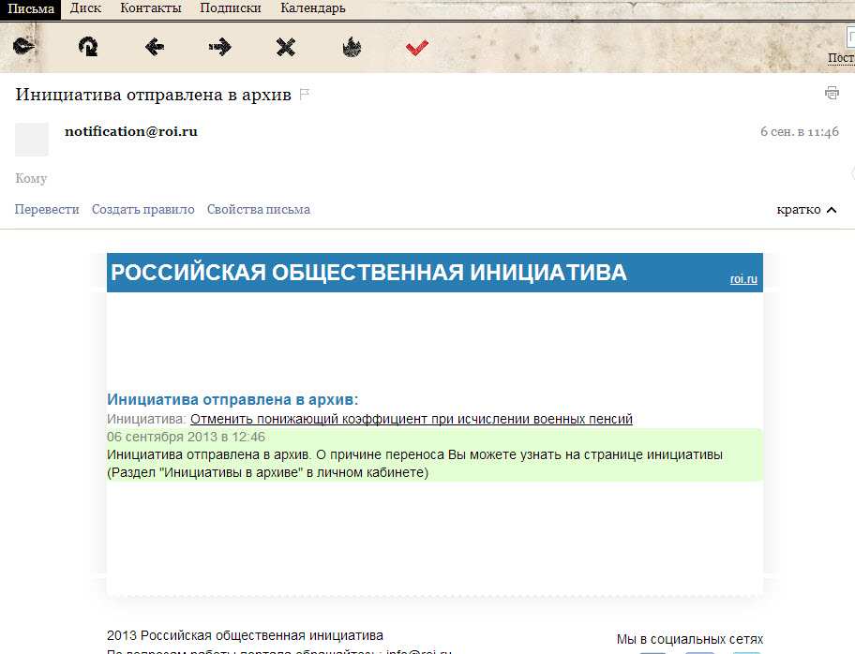Delete the email with X icon

[286, 47]
